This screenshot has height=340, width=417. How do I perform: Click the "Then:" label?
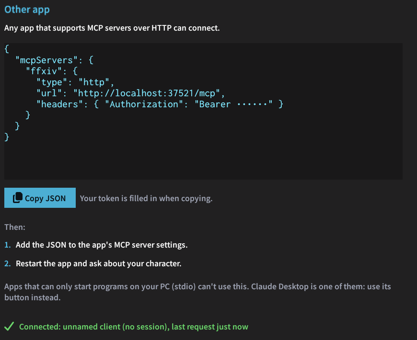pyautogui.click(x=15, y=227)
